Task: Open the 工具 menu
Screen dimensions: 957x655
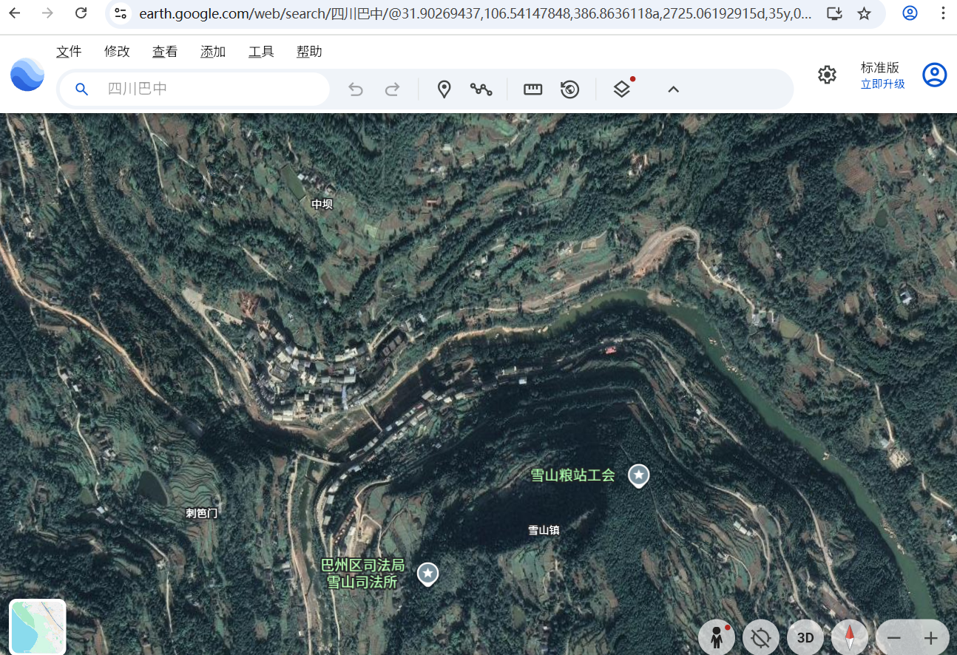Action: 261,51
